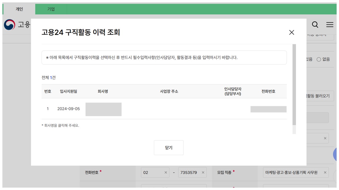Click the 회사명 column header

coord(103,91)
